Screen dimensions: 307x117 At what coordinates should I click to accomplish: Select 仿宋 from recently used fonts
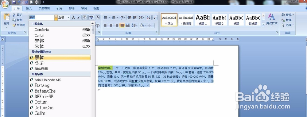pyautogui.click(x=60, y=63)
